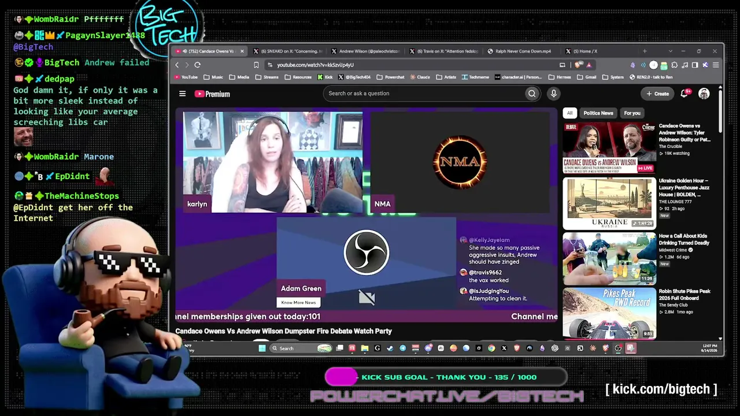Click the browser address bar URL
740x416 pixels.
tap(315, 65)
